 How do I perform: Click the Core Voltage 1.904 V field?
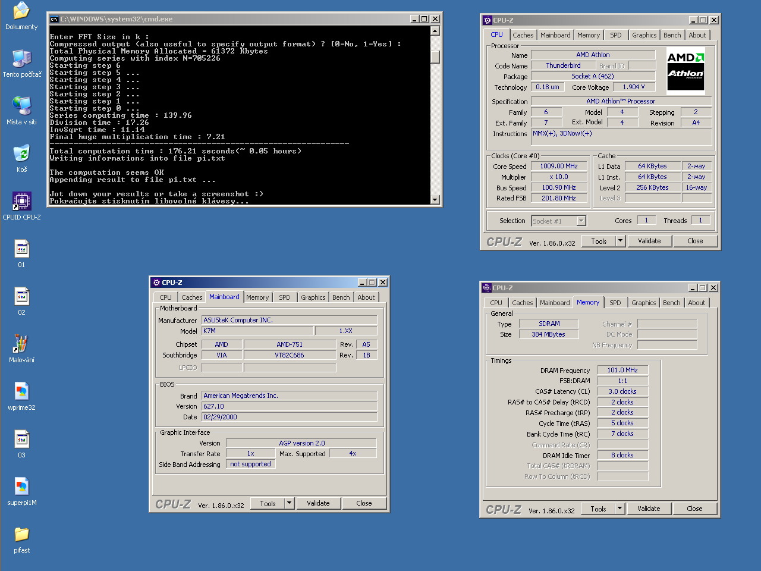click(x=634, y=87)
